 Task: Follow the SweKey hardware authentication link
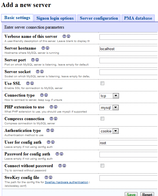click(67, 182)
